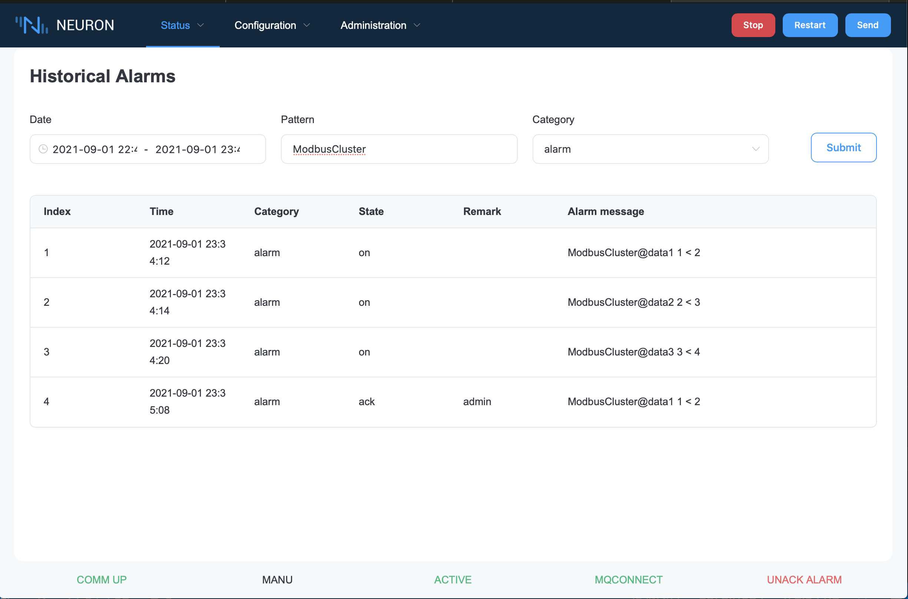The height and width of the screenshot is (599, 908).
Task: Click the end date 2021-09-01 23 field
Action: click(x=198, y=149)
